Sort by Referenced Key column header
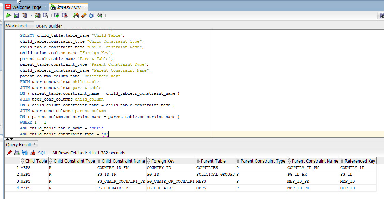The image size is (384, 199). point(358,161)
